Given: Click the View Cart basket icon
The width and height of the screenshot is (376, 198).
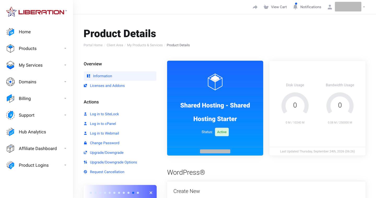Looking at the screenshot, I should (266, 7).
